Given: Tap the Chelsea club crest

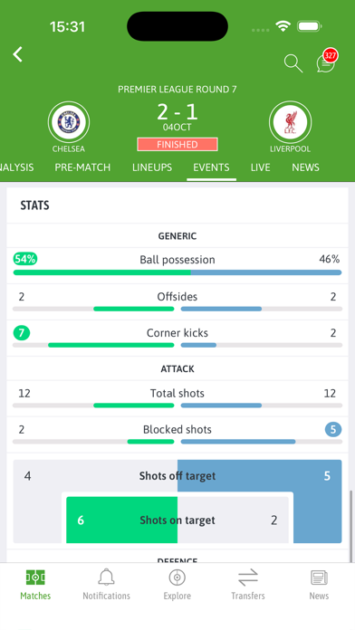Looking at the screenshot, I should click(x=69, y=122).
